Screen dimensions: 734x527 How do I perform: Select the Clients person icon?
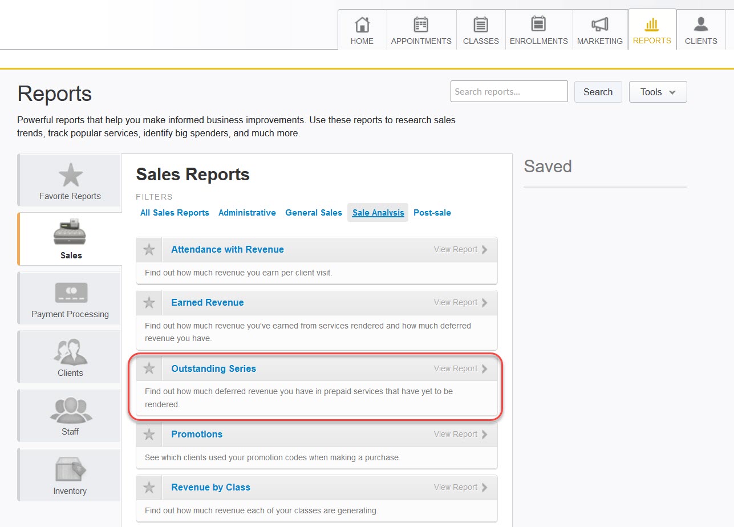(x=701, y=25)
